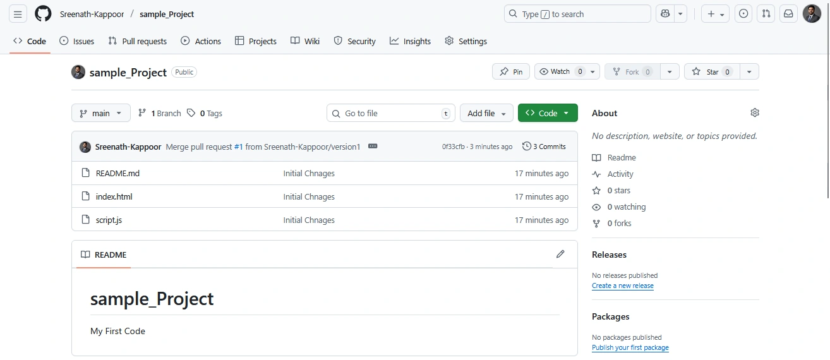Show commit message ellipsis details
Image resolution: width=830 pixels, height=360 pixels.
tap(373, 147)
